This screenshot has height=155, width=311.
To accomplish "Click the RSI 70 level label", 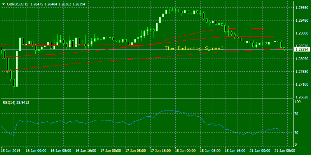I will pyautogui.click(x=297, y=114).
